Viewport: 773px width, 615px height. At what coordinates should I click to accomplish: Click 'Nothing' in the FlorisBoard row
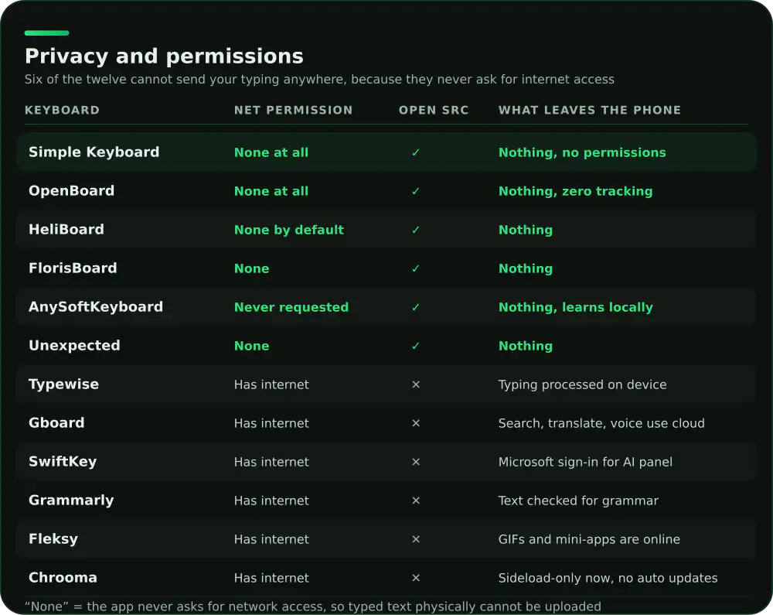coord(526,268)
